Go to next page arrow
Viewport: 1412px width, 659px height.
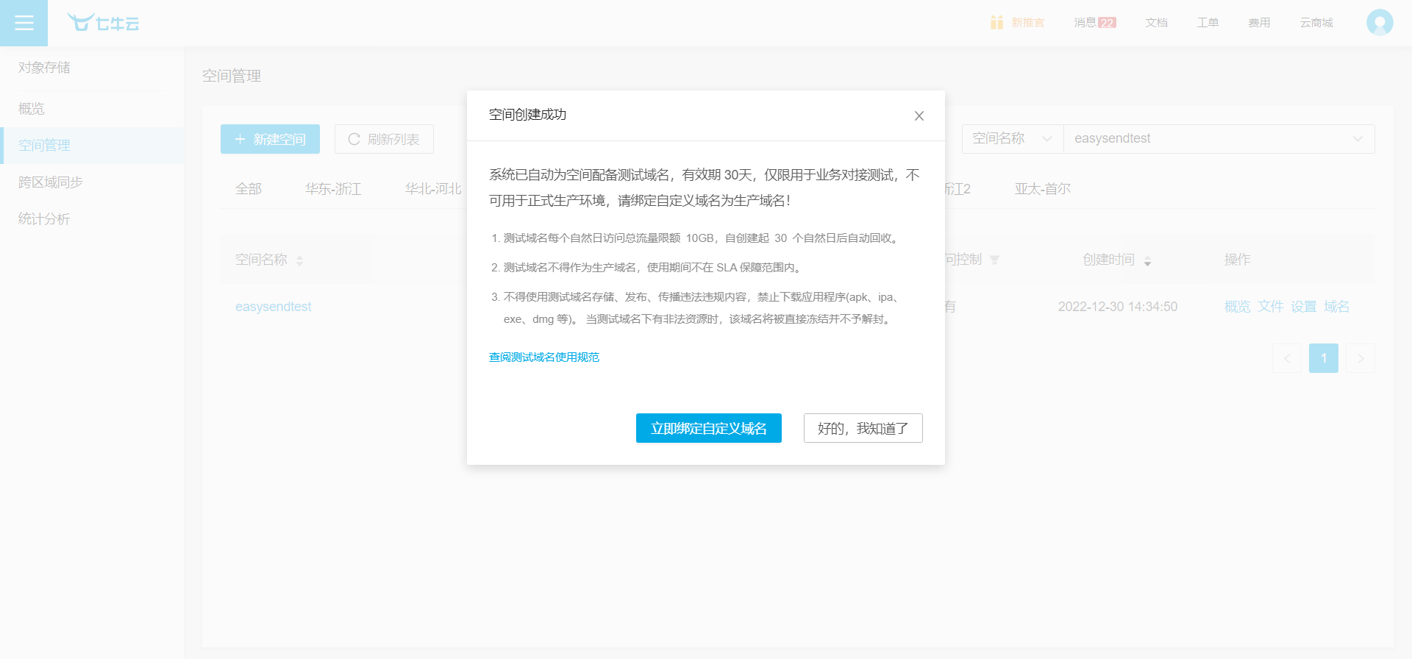click(1360, 358)
